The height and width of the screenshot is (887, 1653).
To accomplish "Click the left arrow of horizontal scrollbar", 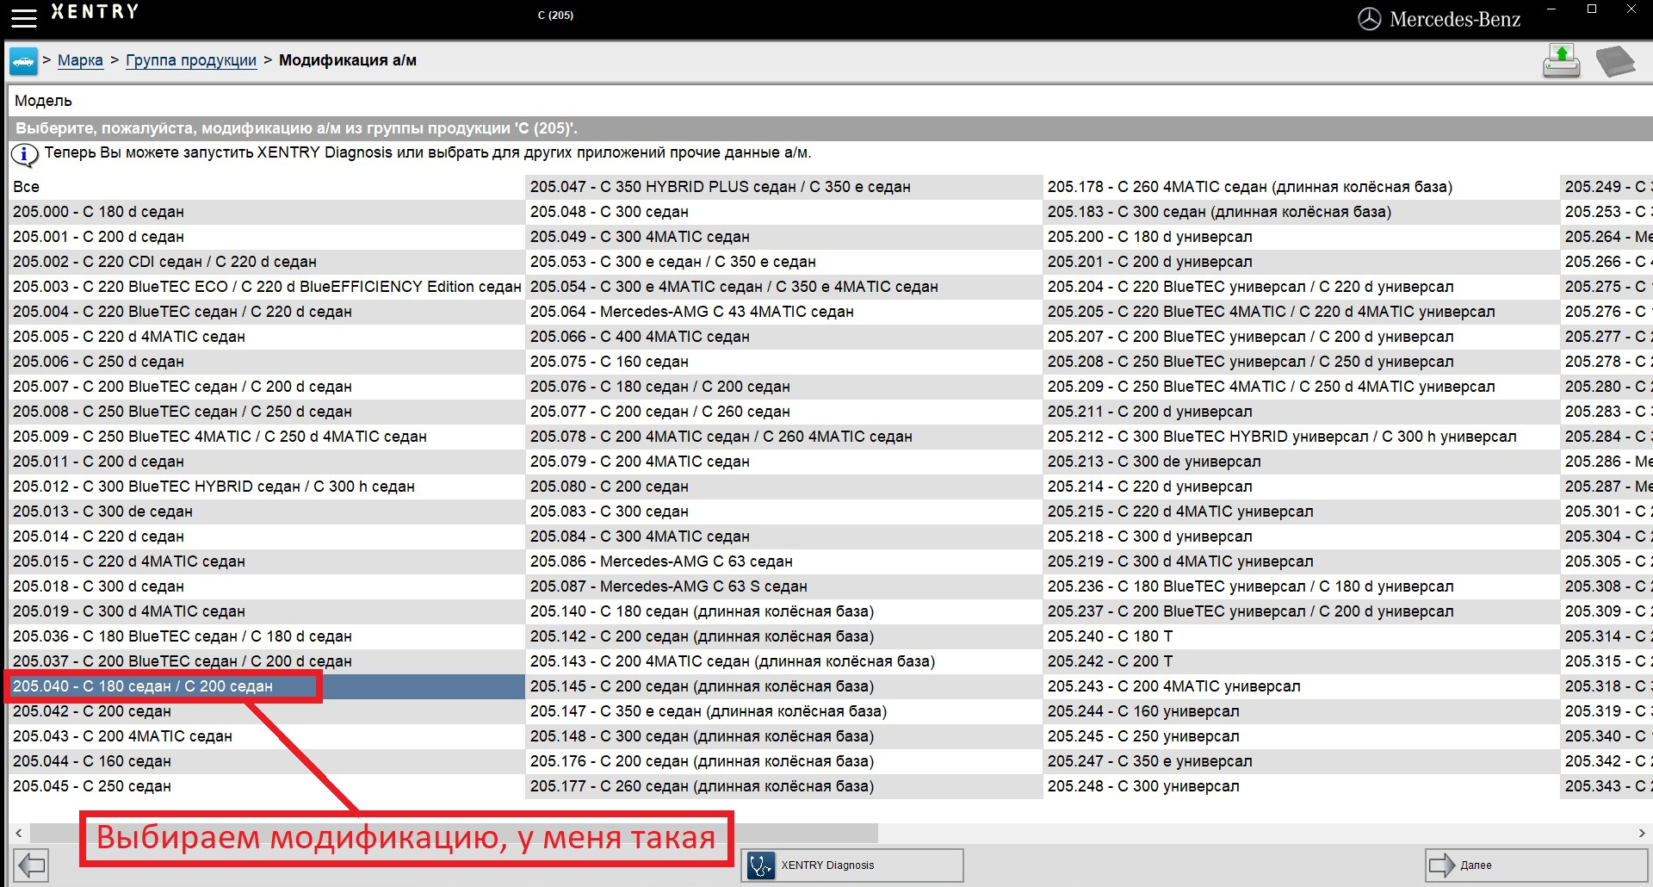I will pyautogui.click(x=19, y=833).
